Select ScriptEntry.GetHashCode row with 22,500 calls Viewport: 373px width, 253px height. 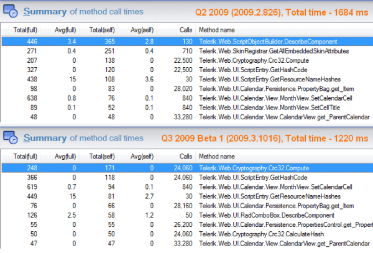tap(188, 70)
